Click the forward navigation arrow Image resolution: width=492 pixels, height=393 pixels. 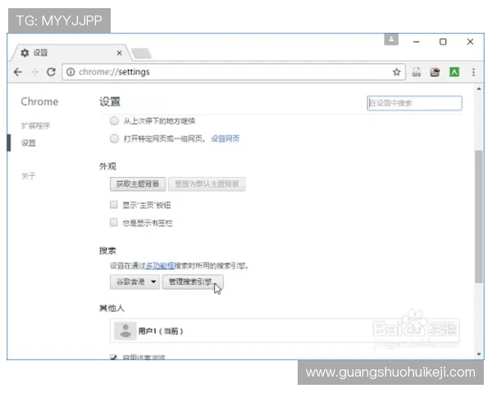[x=34, y=72]
